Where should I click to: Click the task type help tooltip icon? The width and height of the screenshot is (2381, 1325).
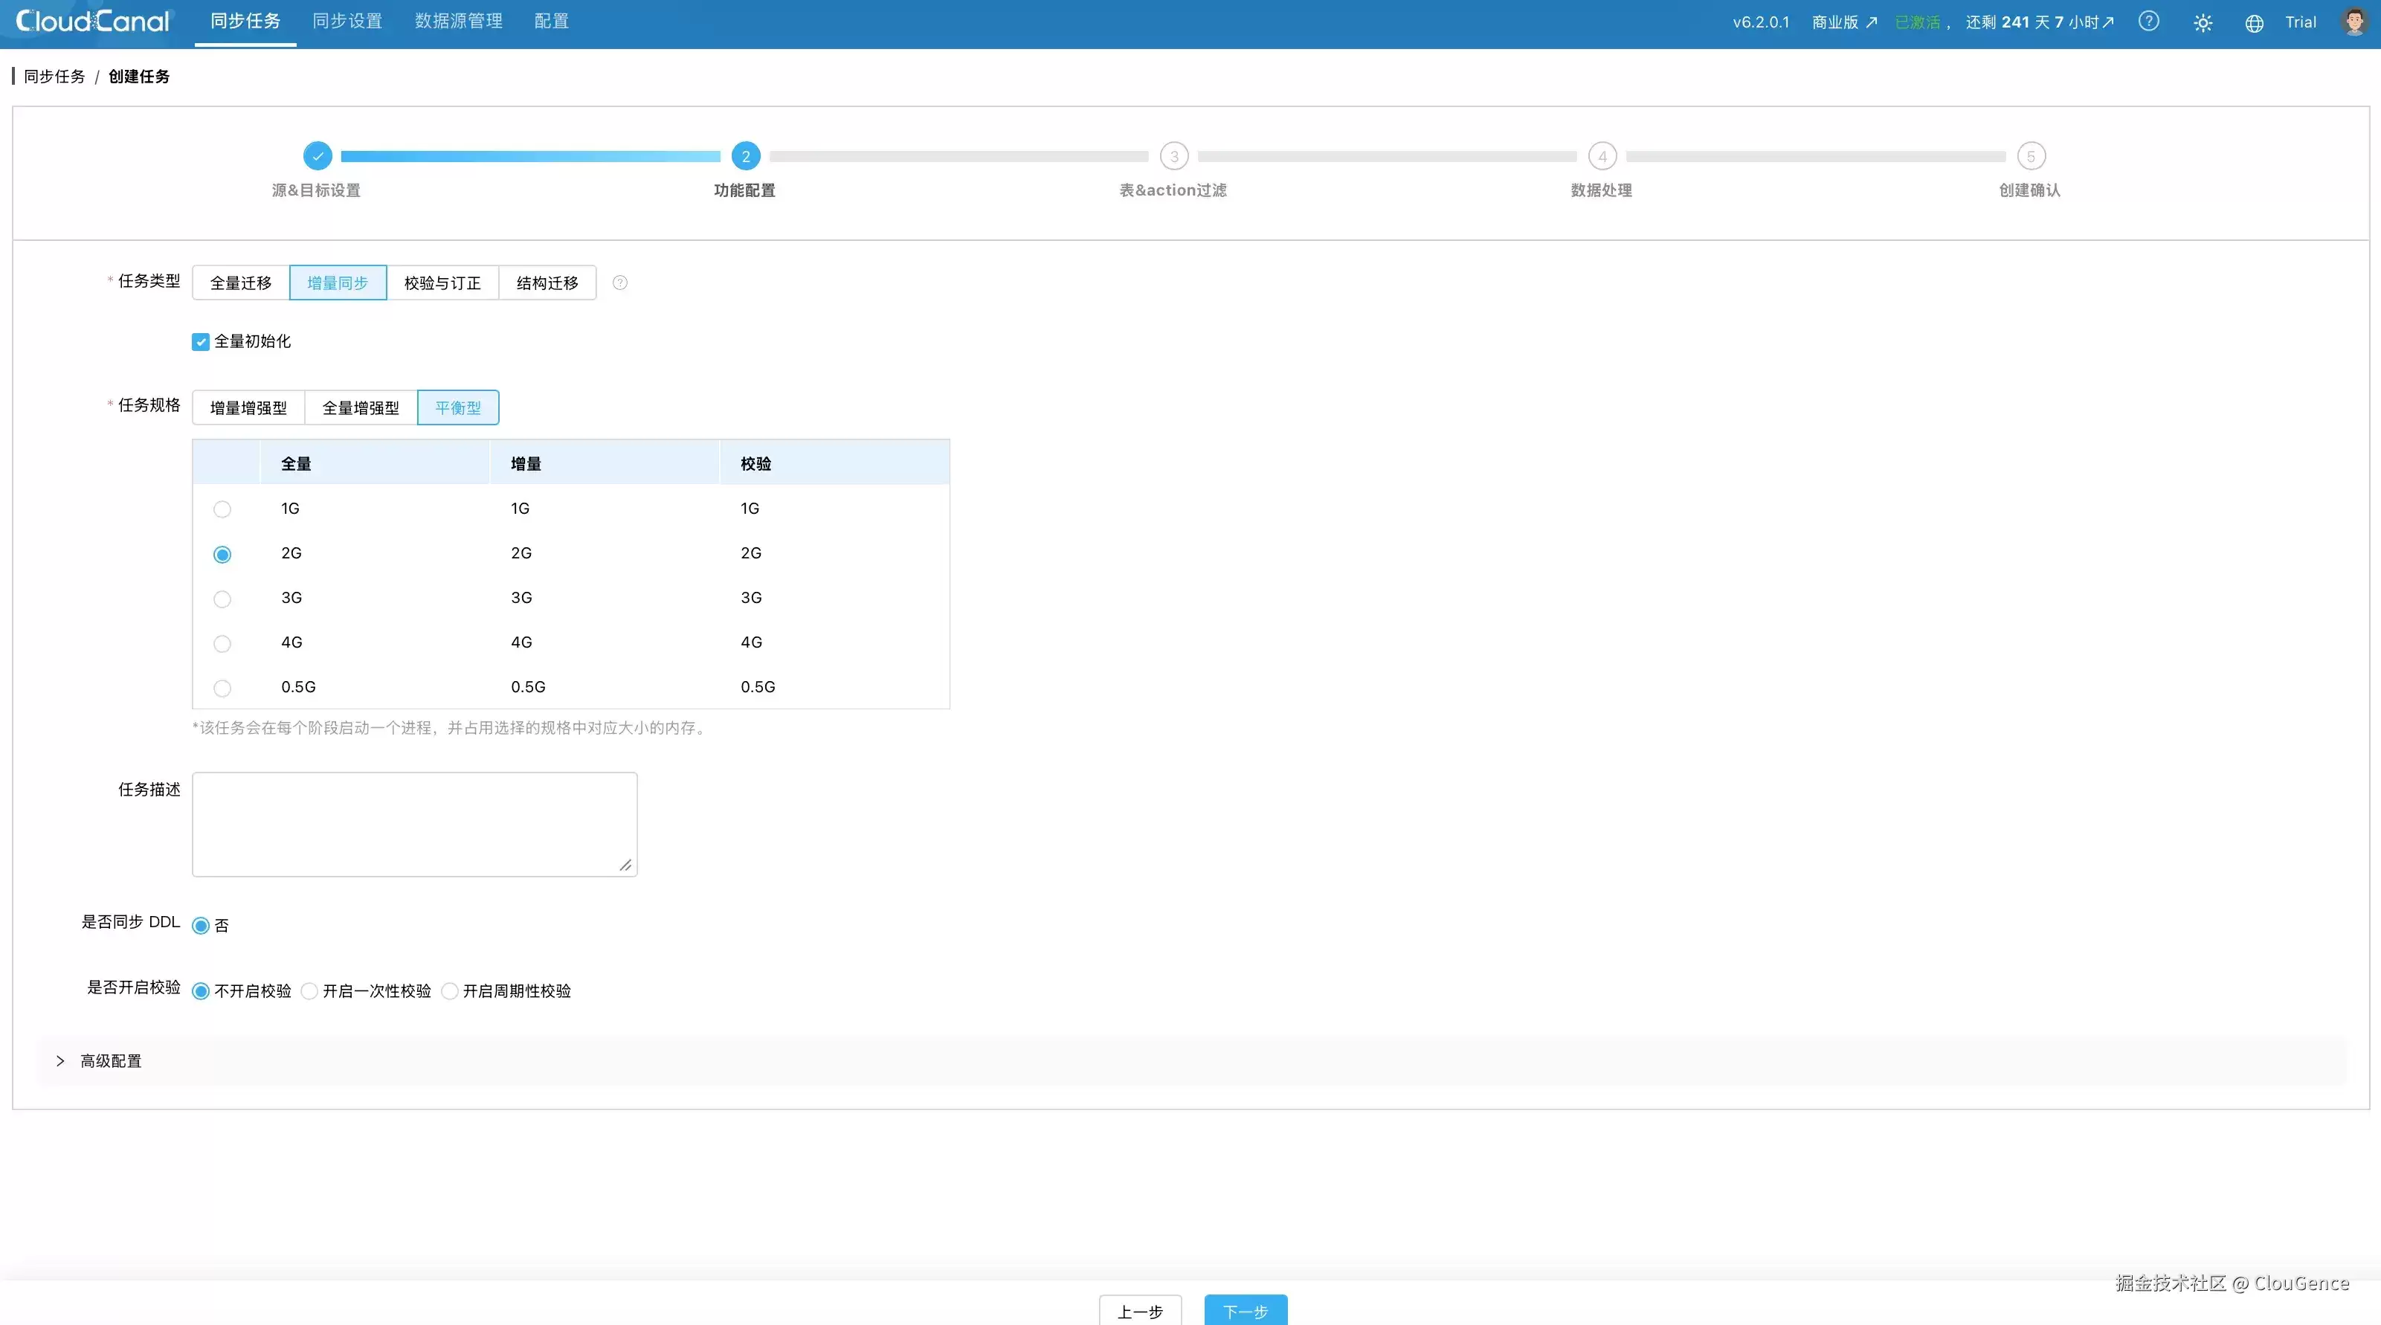pyautogui.click(x=620, y=283)
